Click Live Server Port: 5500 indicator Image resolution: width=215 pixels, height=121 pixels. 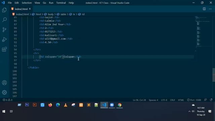[x=194, y=100]
